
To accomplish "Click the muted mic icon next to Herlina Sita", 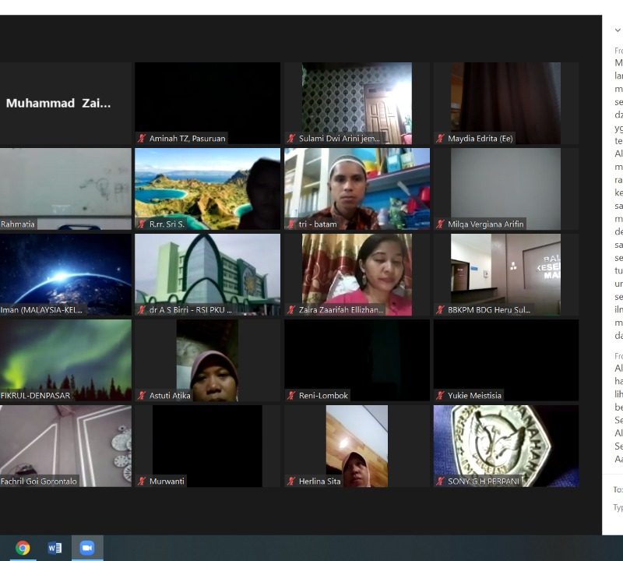I will click(291, 482).
